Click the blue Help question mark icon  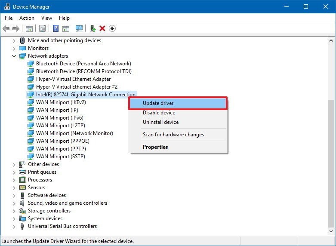coord(55,29)
